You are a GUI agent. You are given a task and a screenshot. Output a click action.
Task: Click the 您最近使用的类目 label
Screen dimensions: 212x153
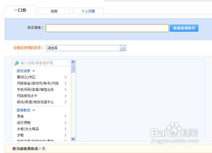tap(28, 48)
